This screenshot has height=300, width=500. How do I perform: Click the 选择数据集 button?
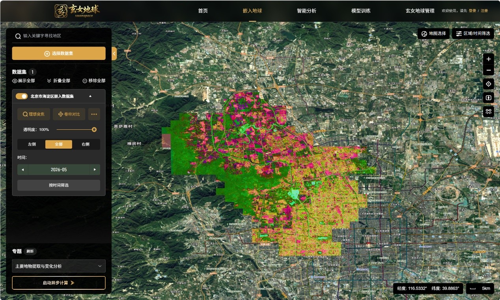(59, 53)
